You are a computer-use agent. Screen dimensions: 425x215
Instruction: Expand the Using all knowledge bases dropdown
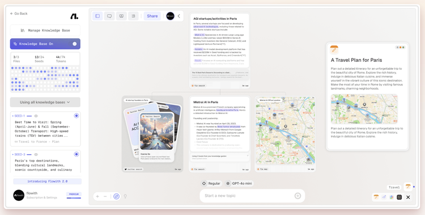[x=45, y=102]
